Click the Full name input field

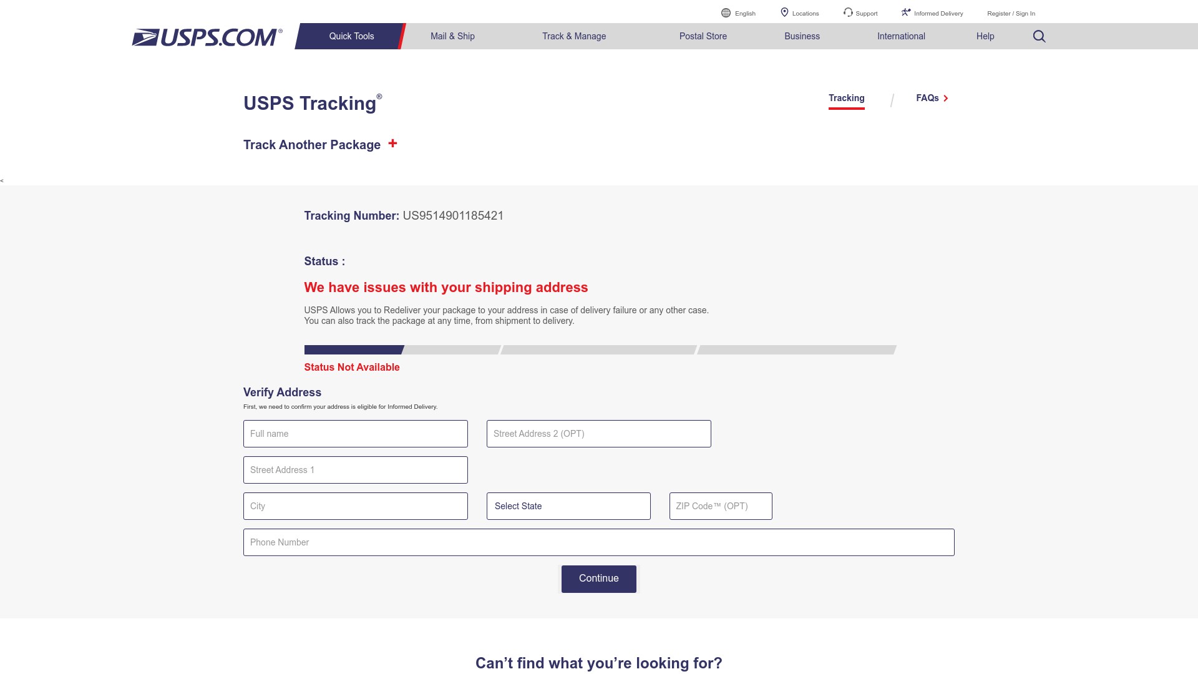[x=356, y=434]
